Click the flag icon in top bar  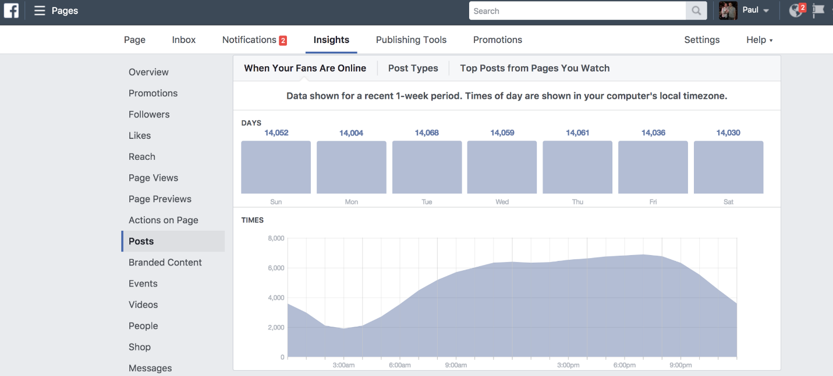pyautogui.click(x=818, y=10)
